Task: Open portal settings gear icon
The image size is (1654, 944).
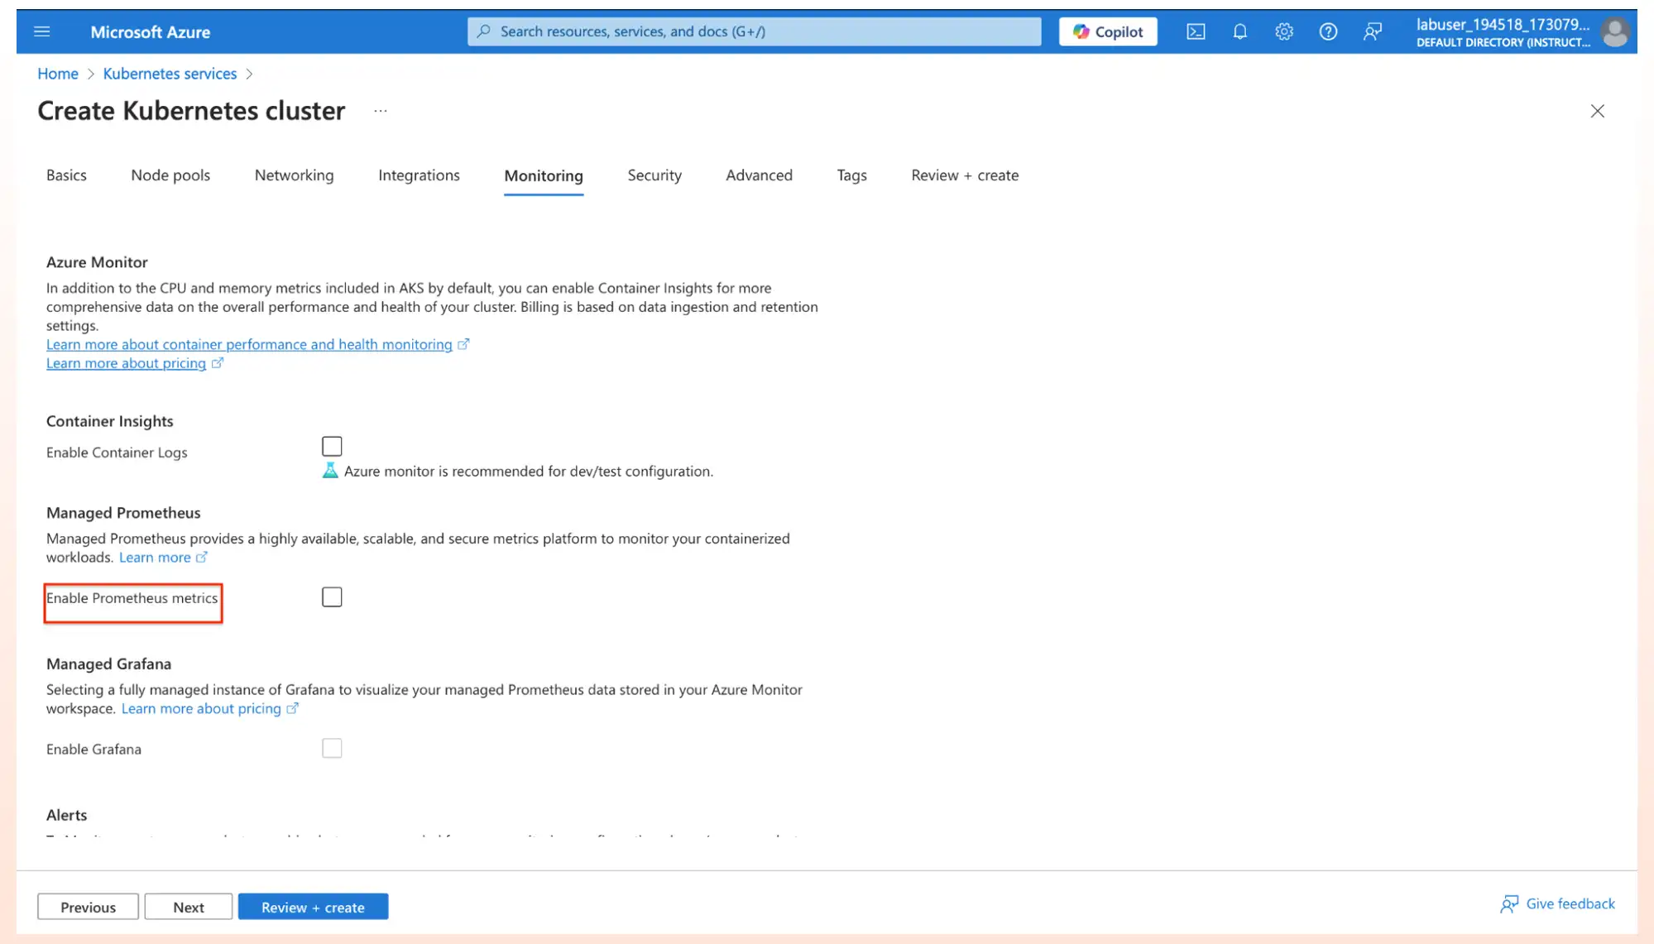Action: pos(1283,31)
